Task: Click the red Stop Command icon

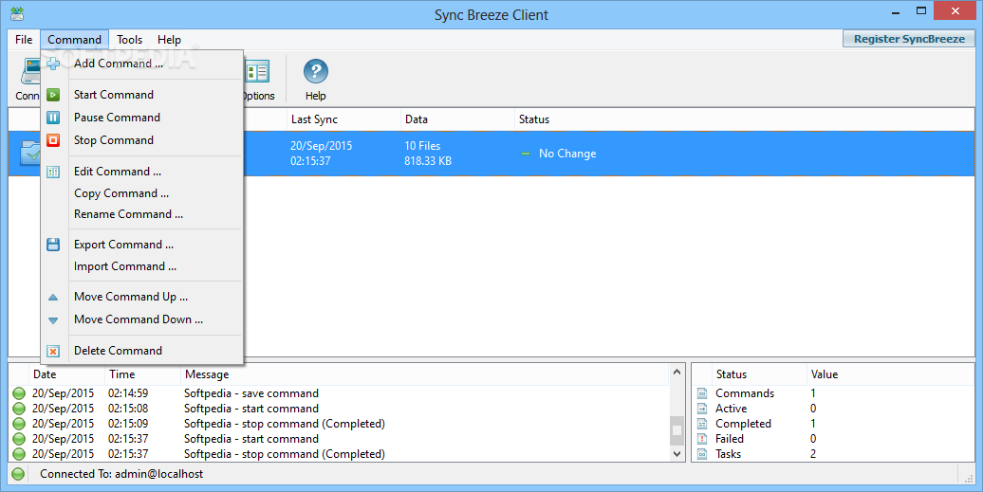Action: pos(53,140)
